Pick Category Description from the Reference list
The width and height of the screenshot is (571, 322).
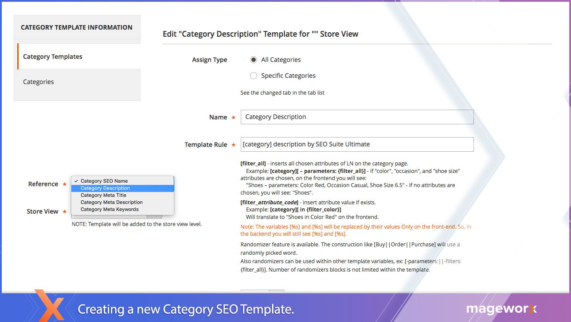pyautogui.click(x=105, y=188)
